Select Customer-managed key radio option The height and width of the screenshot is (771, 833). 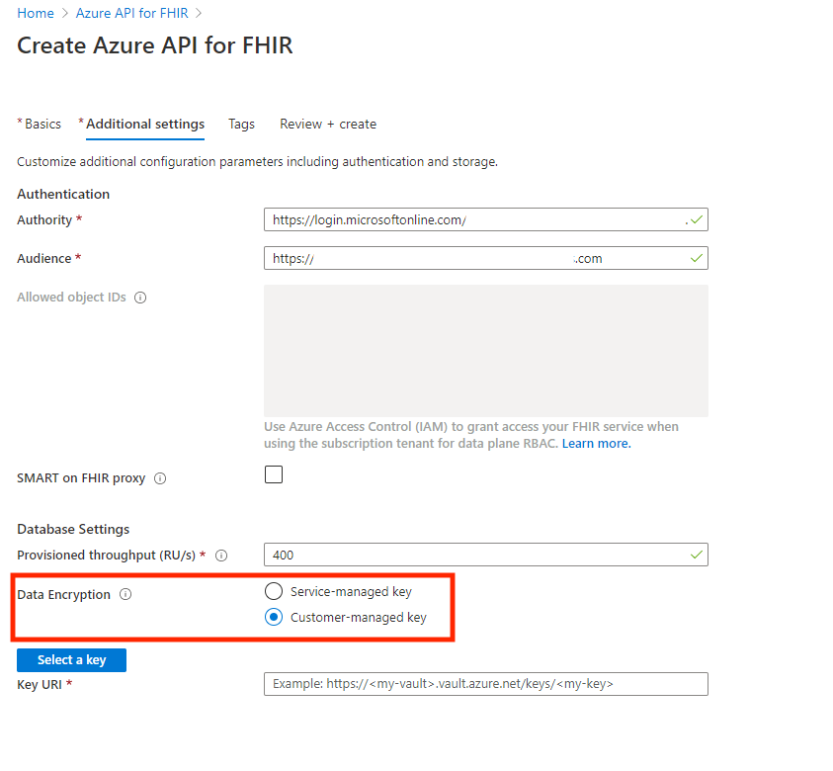click(274, 618)
